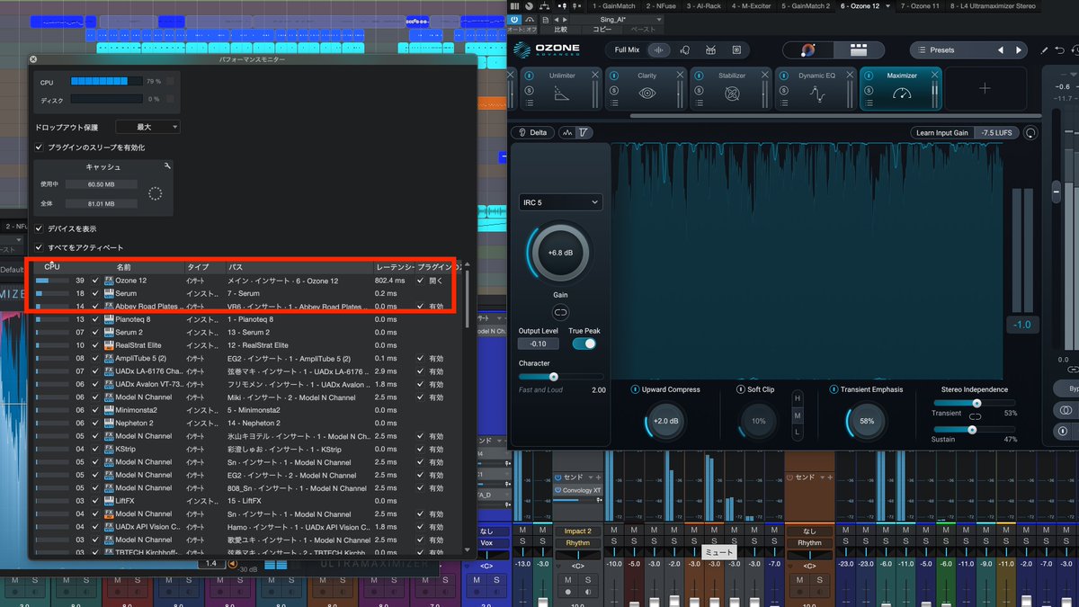Viewport: 1079px width, 607px height.
Task: Select the waveform focus icon beside Full Mix
Action: pos(660,50)
